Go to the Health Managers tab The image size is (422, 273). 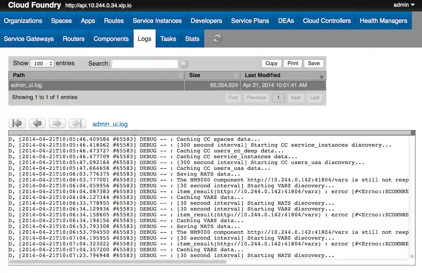coord(383,21)
